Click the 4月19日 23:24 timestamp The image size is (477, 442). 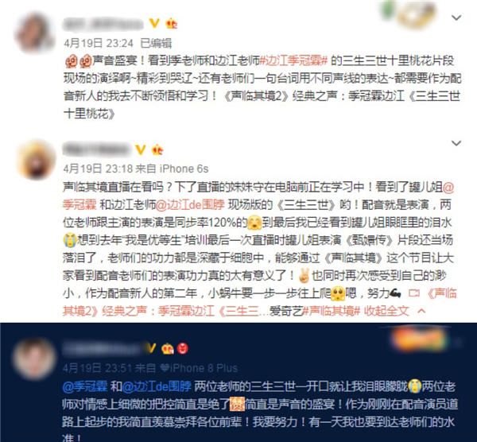click(x=99, y=43)
